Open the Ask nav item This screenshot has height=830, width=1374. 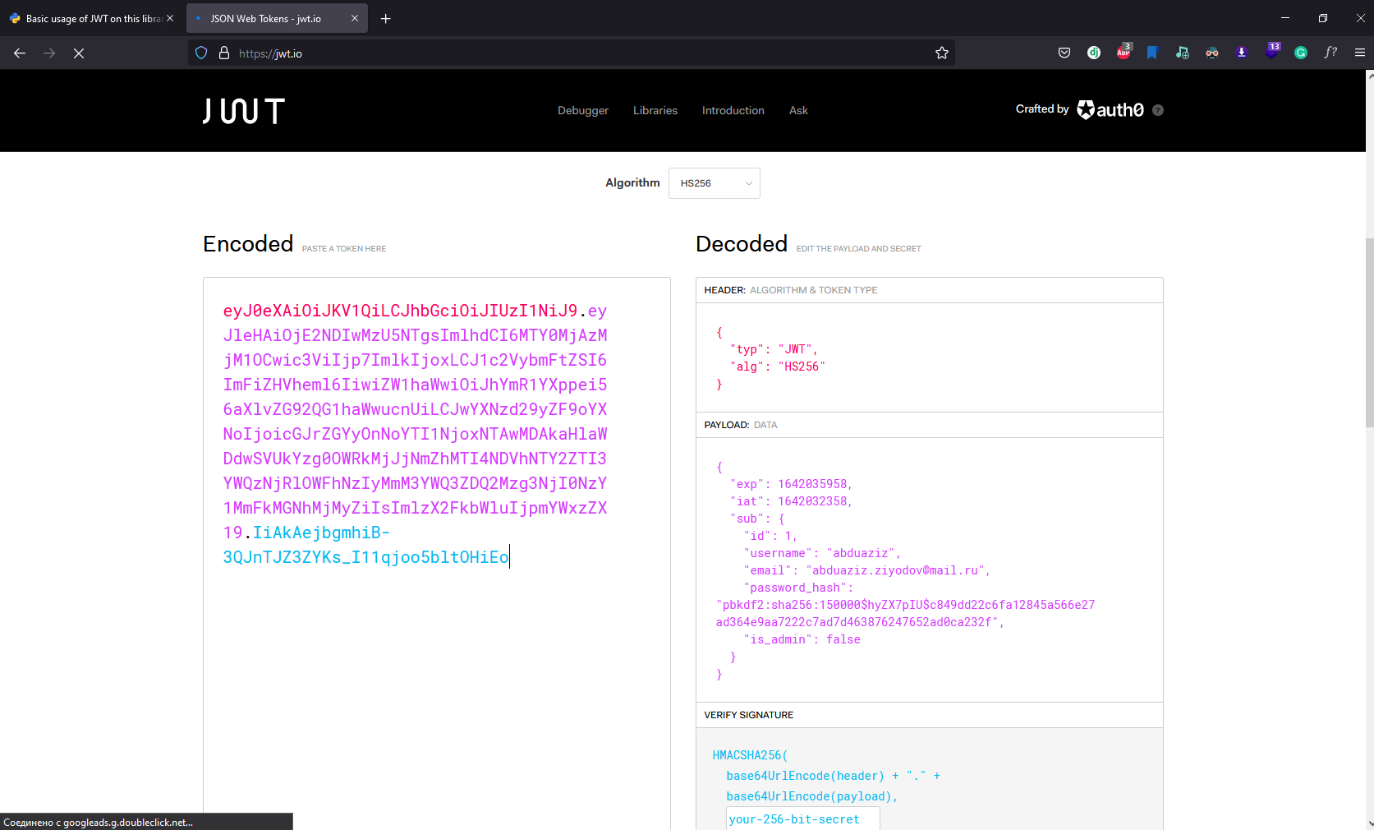[x=798, y=110]
